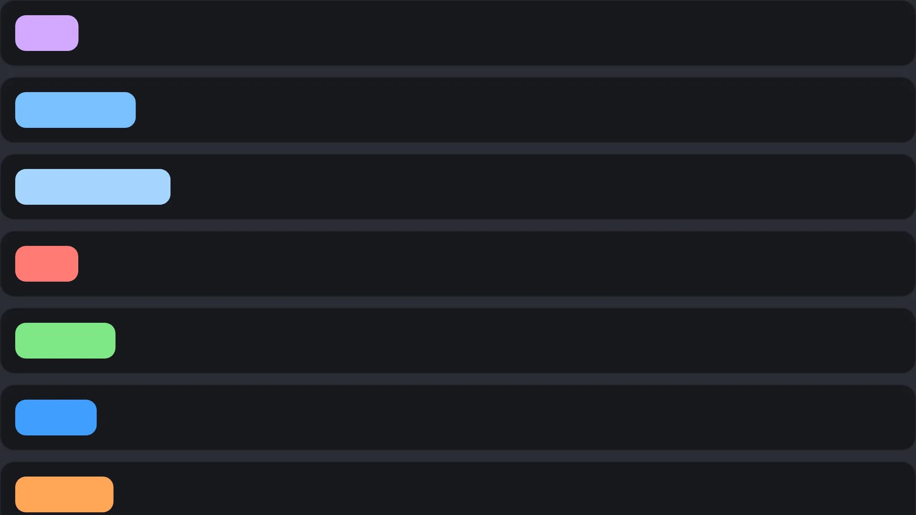Pick the partially visible orange chip at the bottom
This screenshot has height=515, width=916.
click(64, 494)
